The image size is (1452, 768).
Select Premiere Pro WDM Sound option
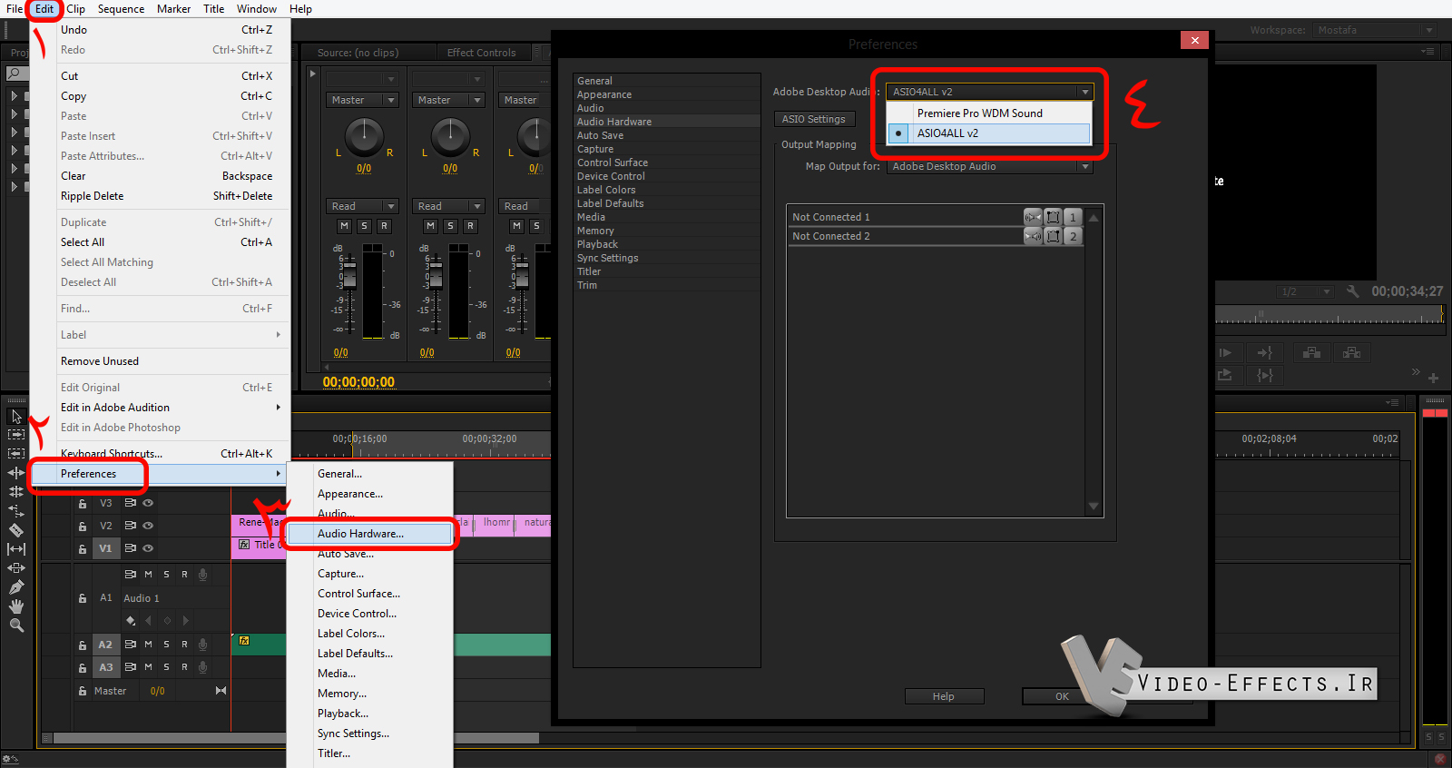tap(989, 113)
